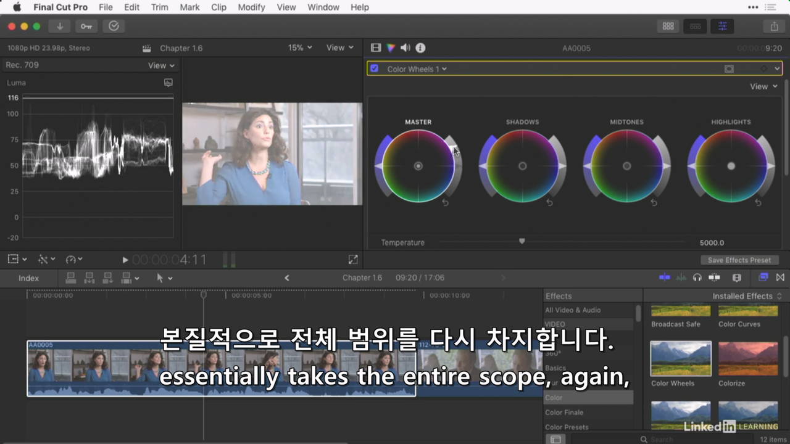
Task: Reset the Highlights color wheel
Action: pyautogui.click(x=759, y=202)
